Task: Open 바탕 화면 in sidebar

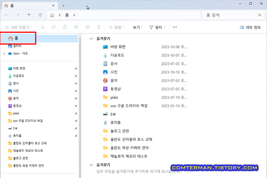Action: click(17, 68)
